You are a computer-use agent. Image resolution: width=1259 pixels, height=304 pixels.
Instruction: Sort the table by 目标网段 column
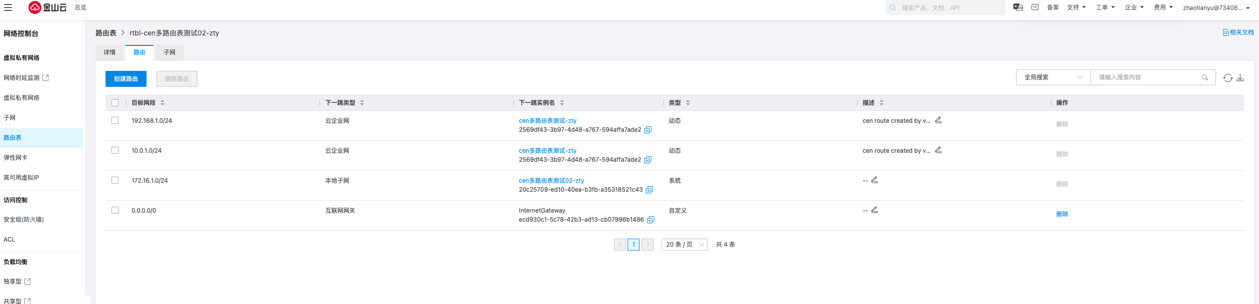point(162,103)
